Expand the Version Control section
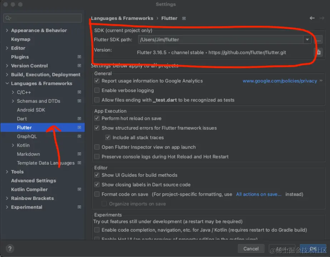The height and width of the screenshot is (257, 330). (x=7, y=66)
